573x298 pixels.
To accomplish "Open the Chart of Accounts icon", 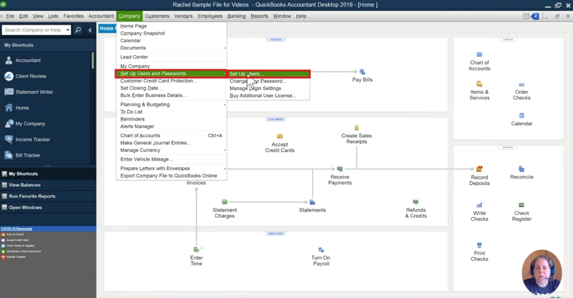I will pyautogui.click(x=479, y=55).
